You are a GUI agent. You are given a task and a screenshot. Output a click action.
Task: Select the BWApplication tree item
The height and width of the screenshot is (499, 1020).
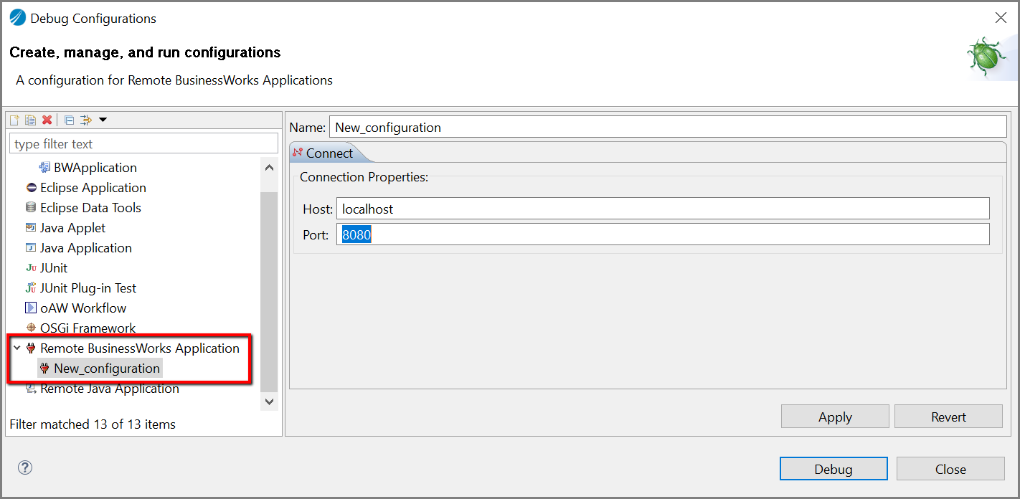pyautogui.click(x=95, y=168)
